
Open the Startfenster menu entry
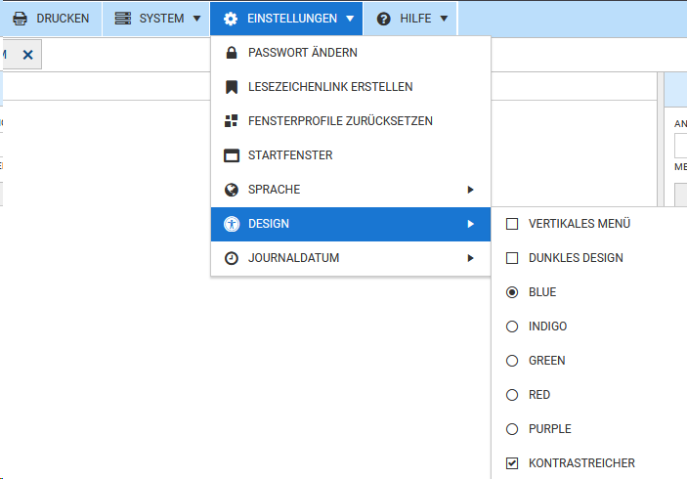click(351, 155)
